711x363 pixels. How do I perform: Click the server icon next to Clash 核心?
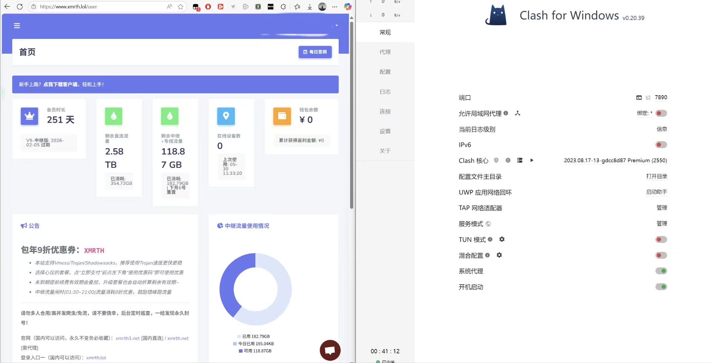pos(520,160)
